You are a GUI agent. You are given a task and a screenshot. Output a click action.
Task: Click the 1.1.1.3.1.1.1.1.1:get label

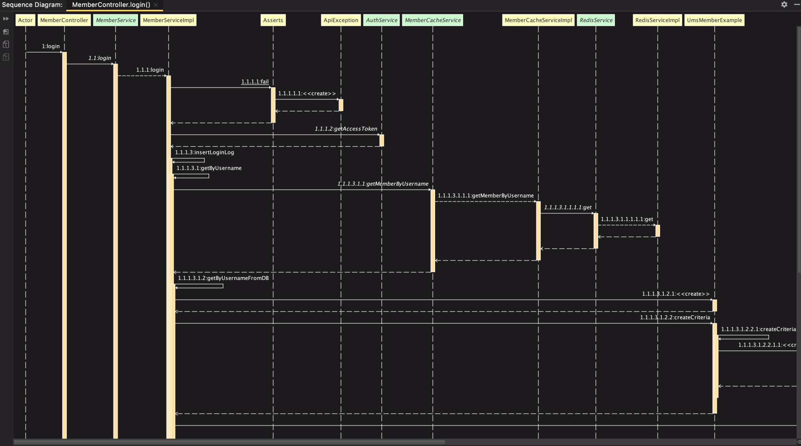point(627,219)
